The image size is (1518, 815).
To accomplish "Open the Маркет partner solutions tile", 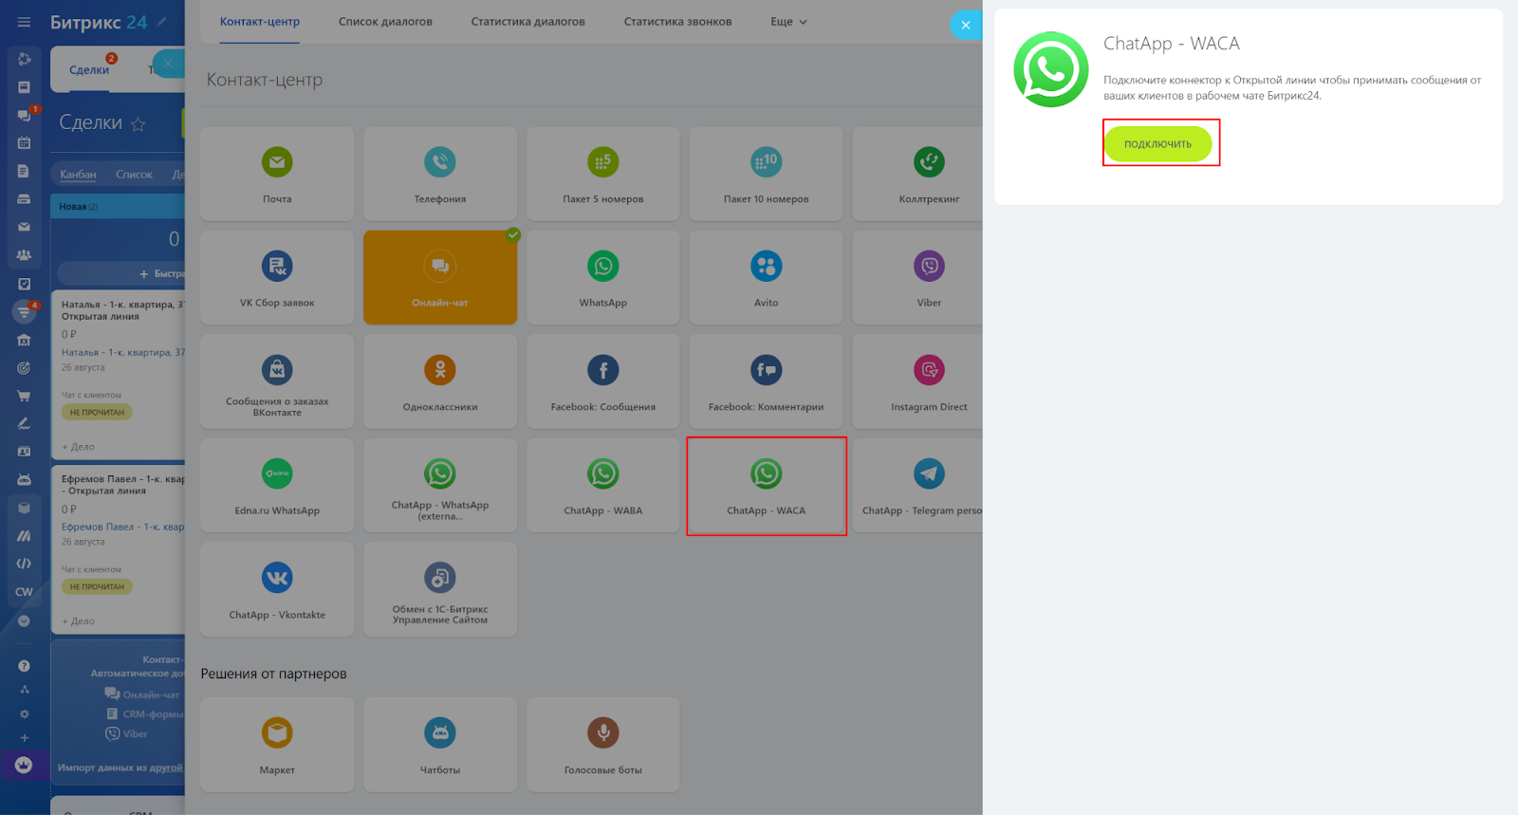I will pyautogui.click(x=277, y=745).
